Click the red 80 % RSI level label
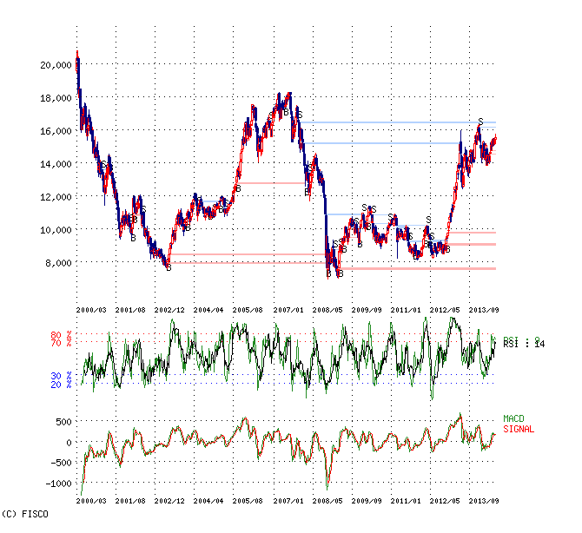Screen dimensions: 582x533 [x=61, y=334]
